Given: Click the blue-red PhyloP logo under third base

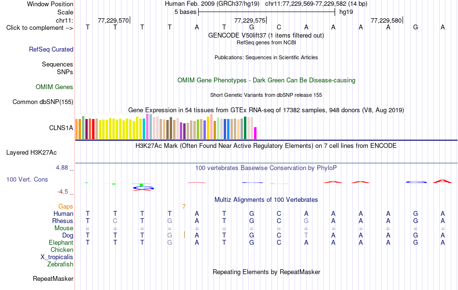Looking at the screenshot, I should 143,188.
